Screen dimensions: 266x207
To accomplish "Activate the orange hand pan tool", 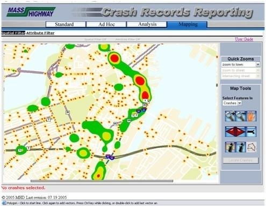I will point(251,116).
